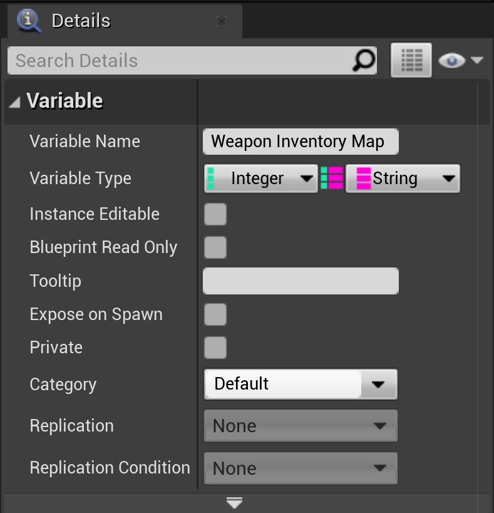Open the property matrix grid view
This screenshot has height=513, width=494.
[x=411, y=61]
